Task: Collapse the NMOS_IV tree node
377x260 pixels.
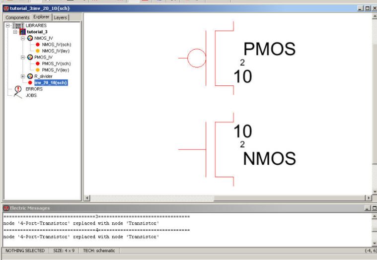Action: [x=23, y=38]
